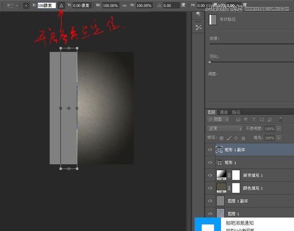The height and width of the screenshot is (231, 294).
Task: Hide the 颜色填充 1 layer
Action: (210, 188)
